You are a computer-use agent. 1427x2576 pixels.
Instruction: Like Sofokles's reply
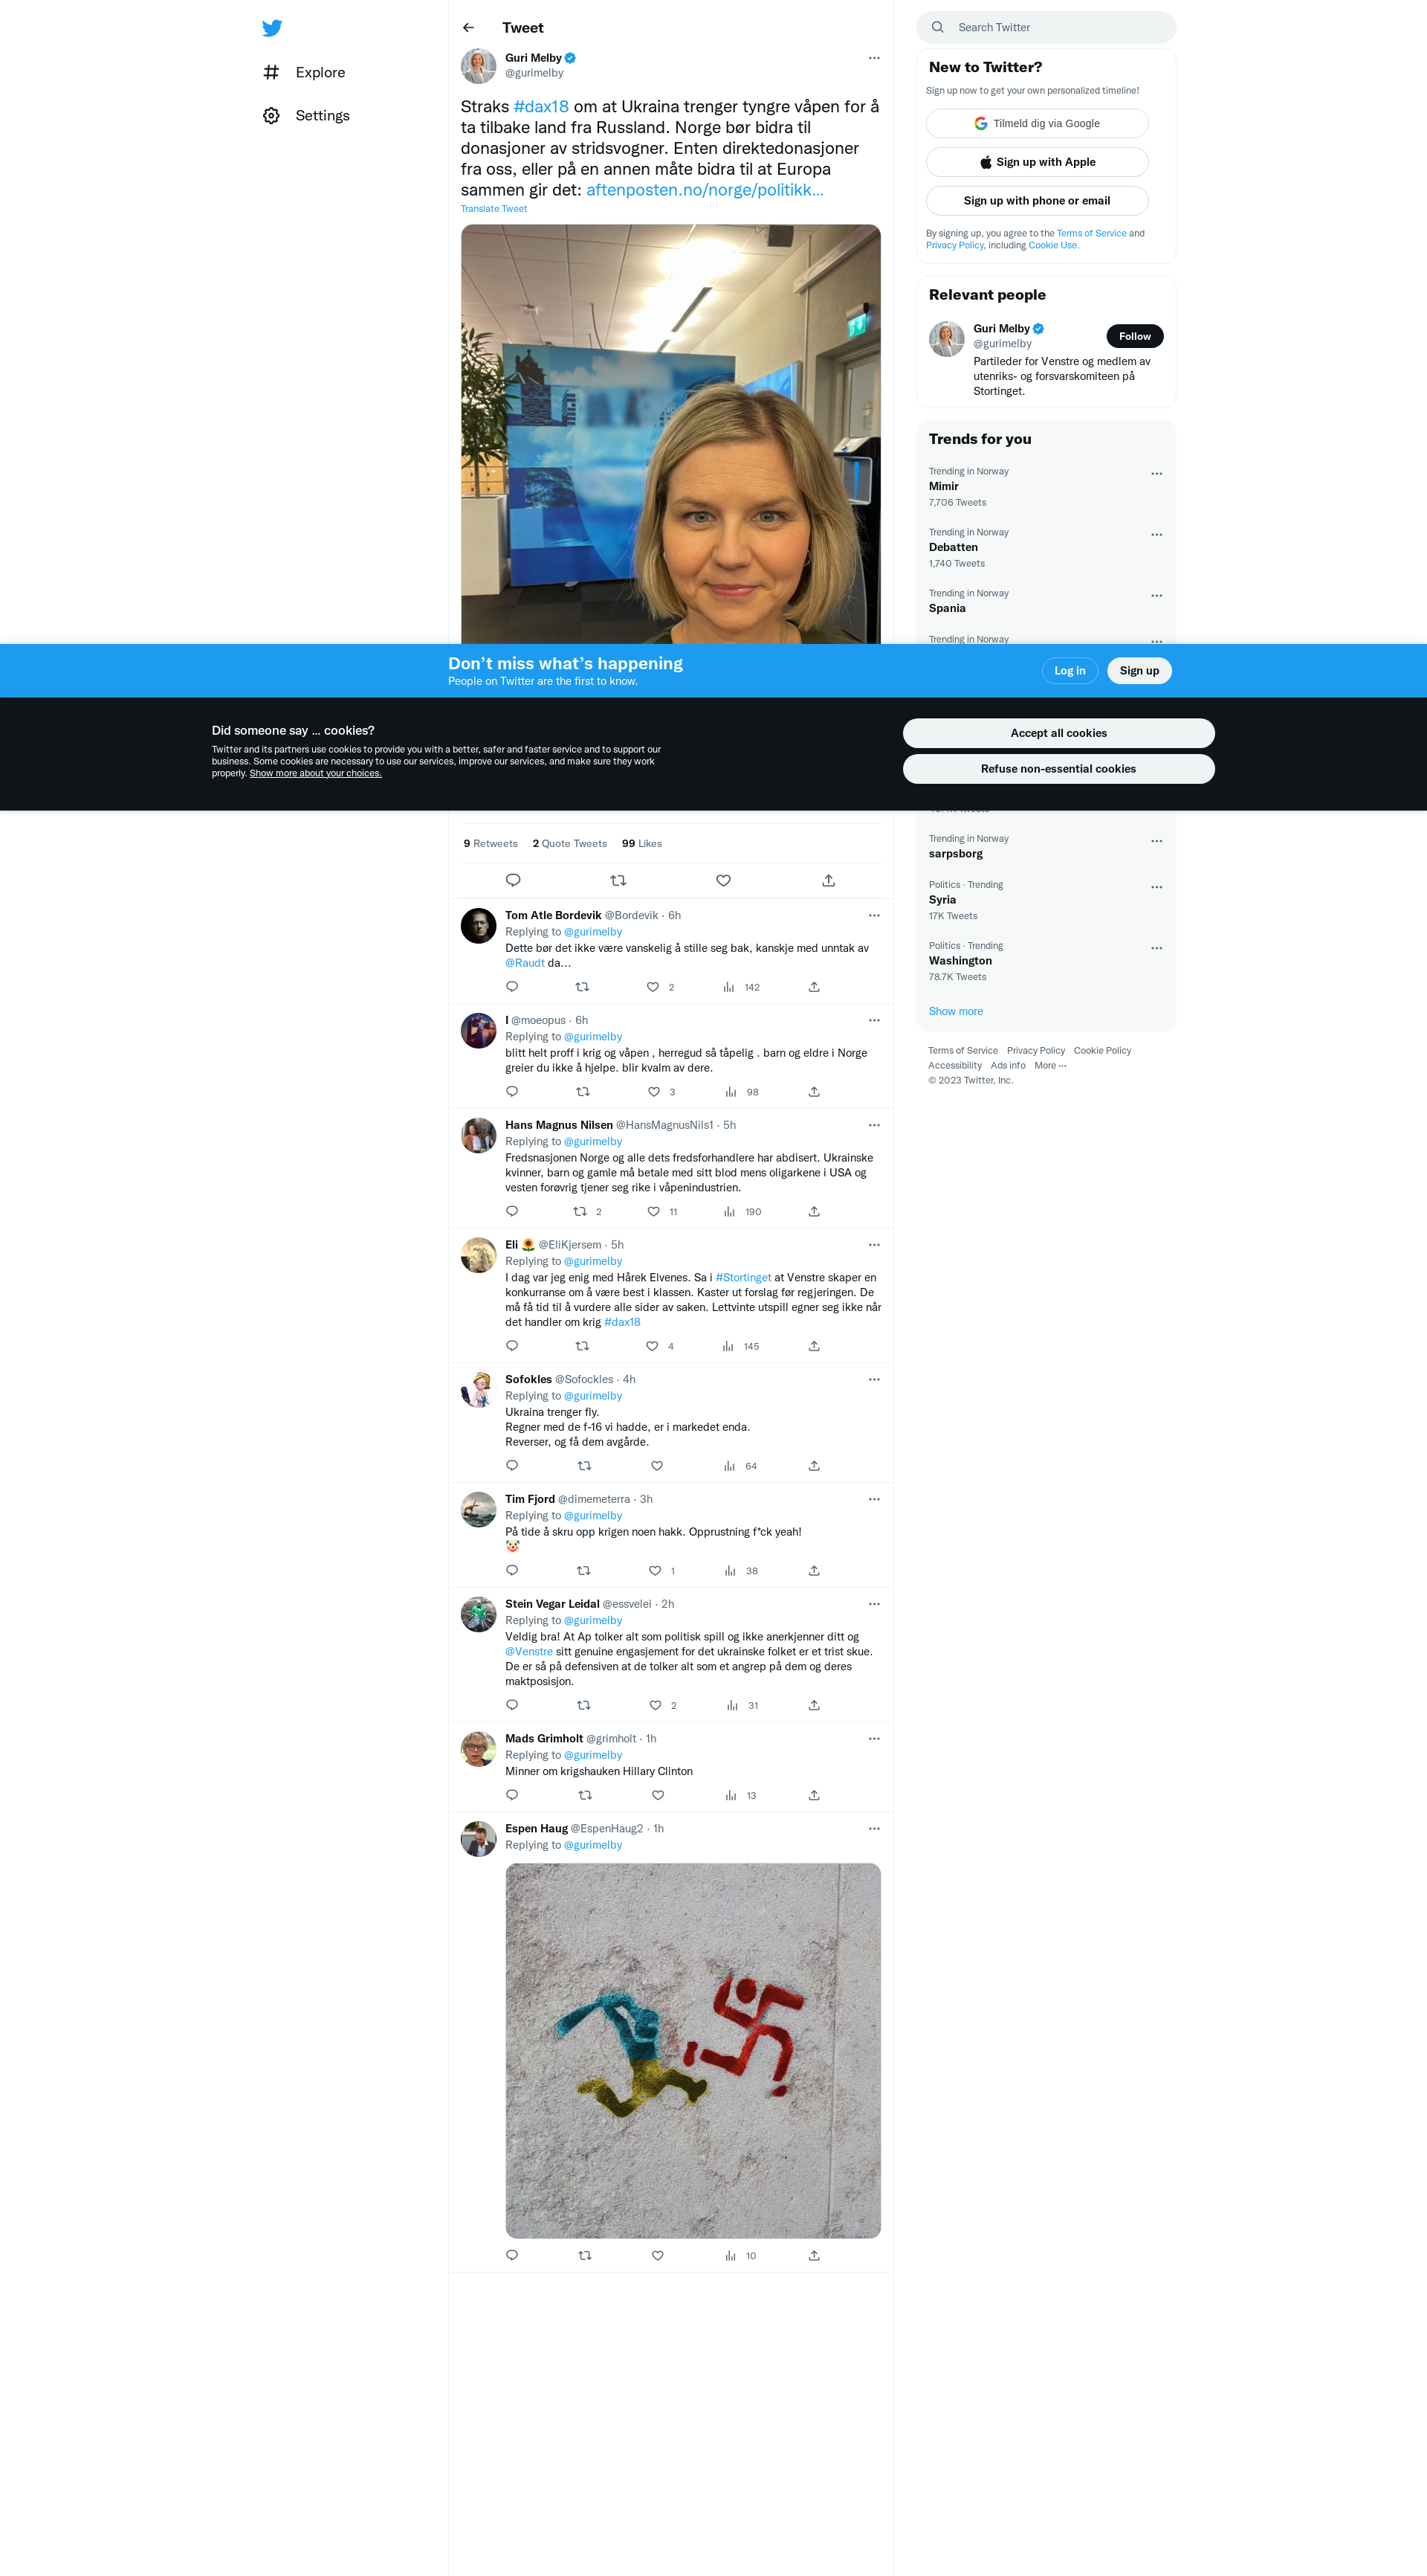[x=658, y=1466]
